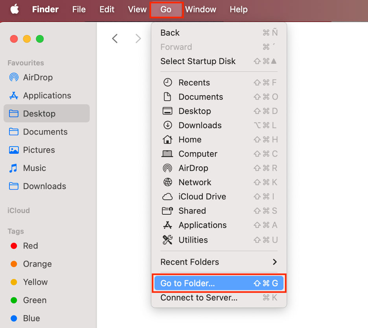Open the Apple menu
368x328 pixels.
click(15, 9)
